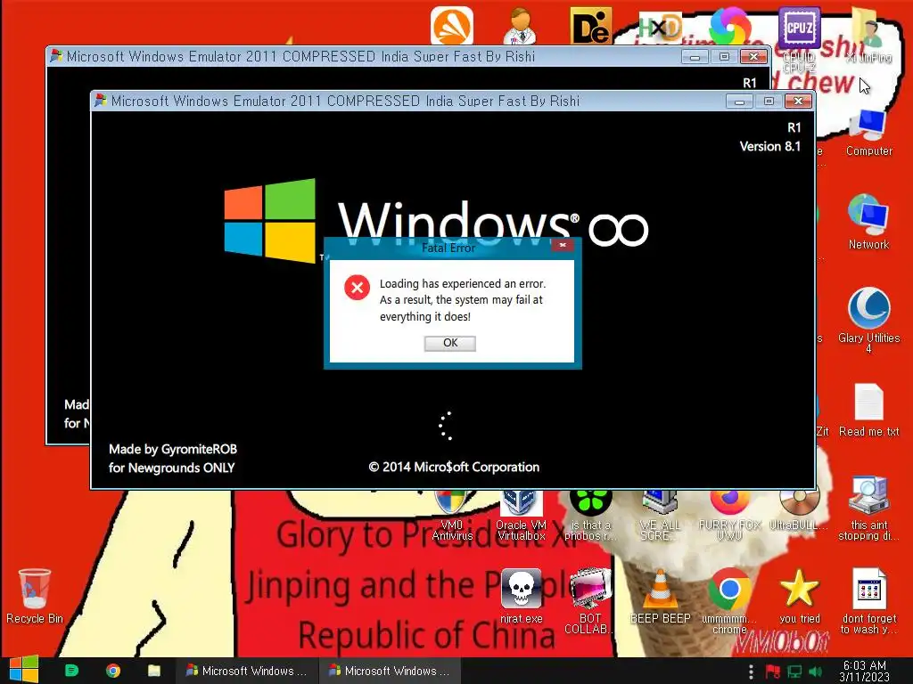Maximize the front Windows Emulator window
Image resolution: width=913 pixels, height=684 pixels.
[x=769, y=102]
